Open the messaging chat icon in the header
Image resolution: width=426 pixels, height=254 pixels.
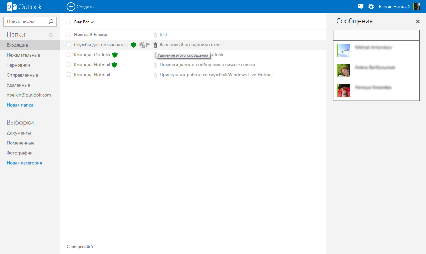tap(360, 7)
